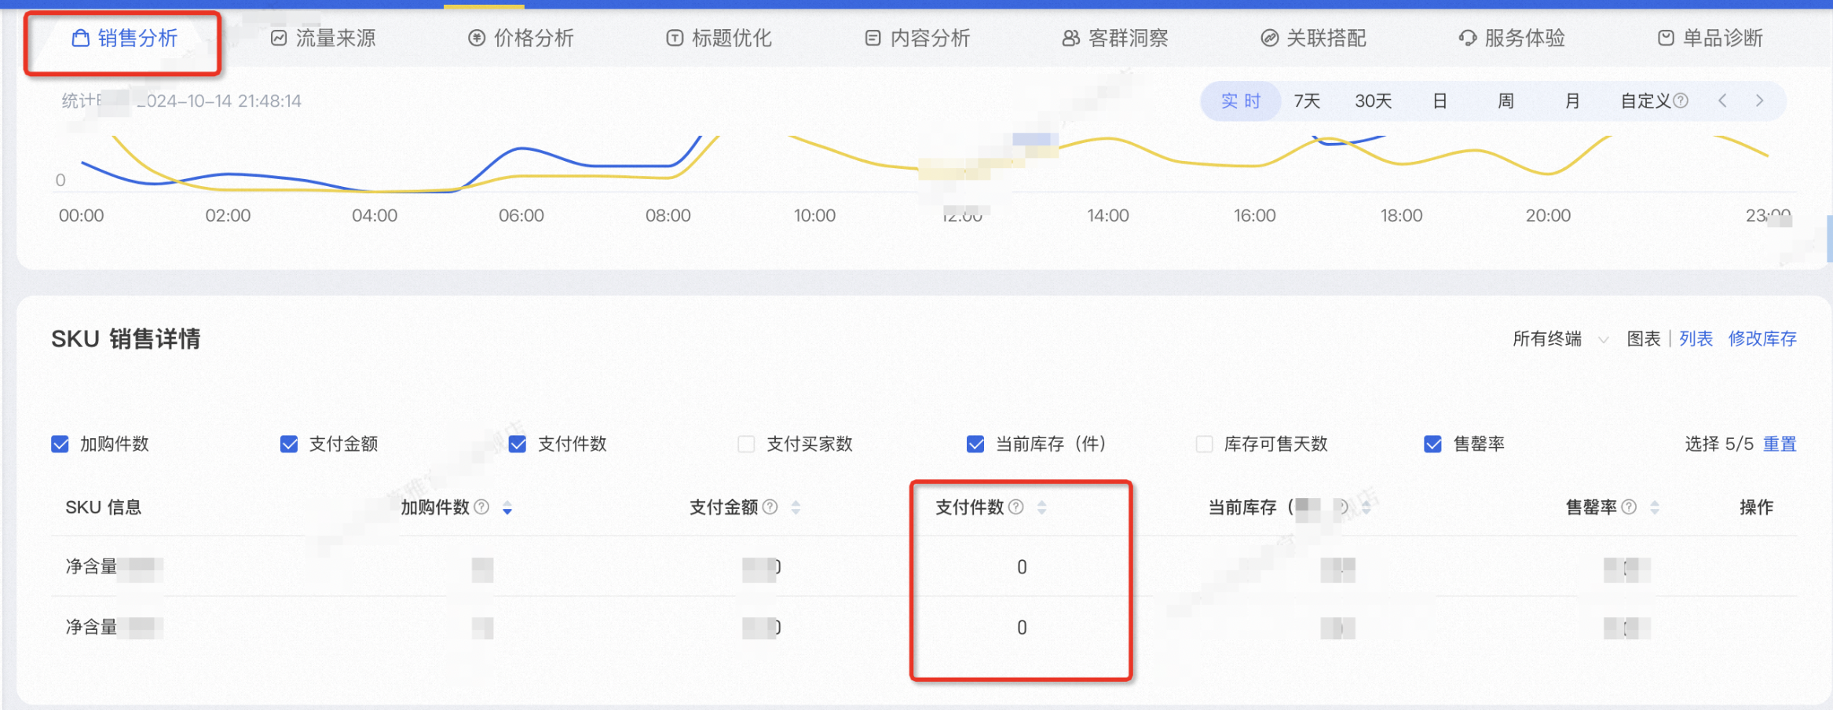
Task: Check the 库存可售天数 checkbox
Action: click(1204, 445)
